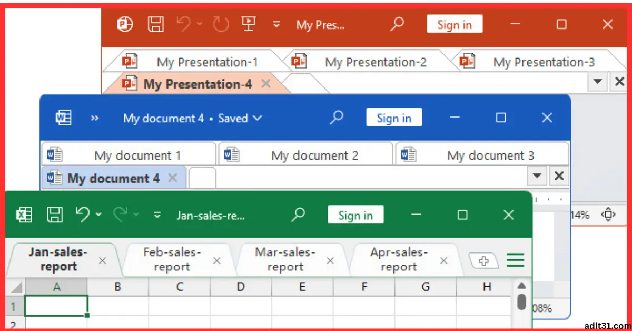The width and height of the screenshot is (632, 331).
Task: Click the Excel redo icon
Action: click(x=121, y=213)
